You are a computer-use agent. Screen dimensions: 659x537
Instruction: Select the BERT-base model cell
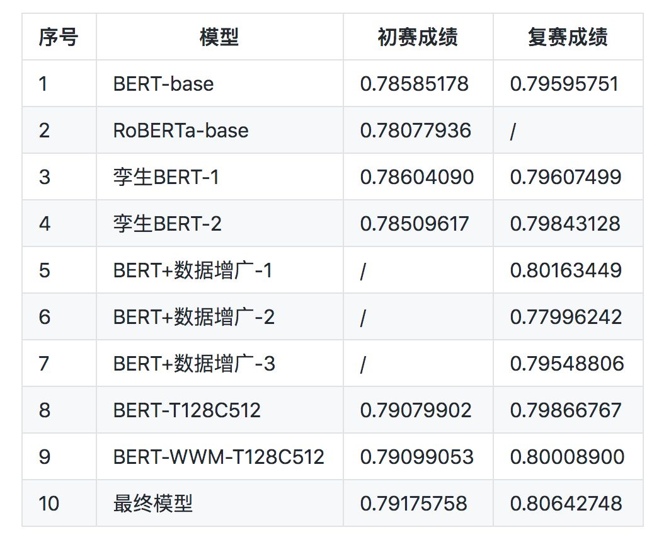pos(164,84)
